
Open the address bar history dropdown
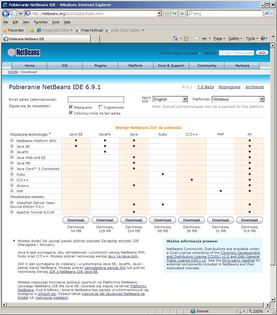(x=159, y=14)
